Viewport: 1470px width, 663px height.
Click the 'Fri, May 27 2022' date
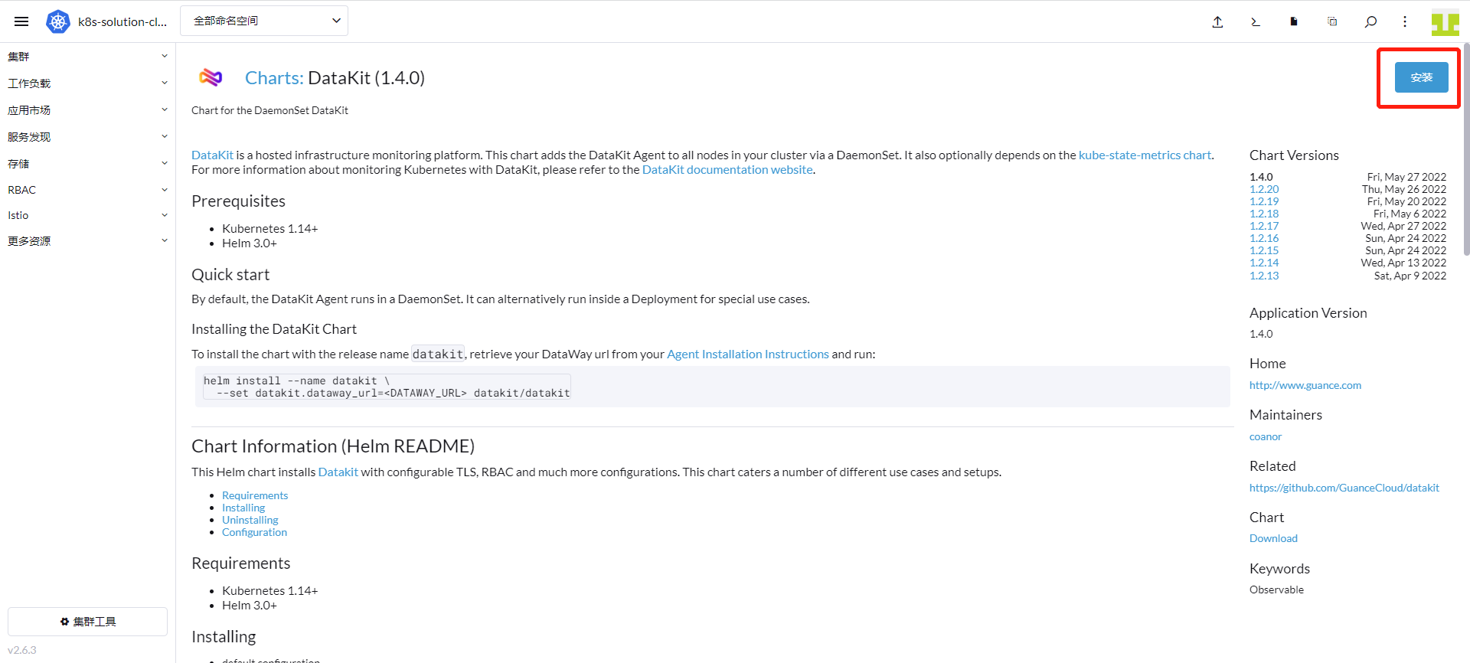coord(1406,177)
